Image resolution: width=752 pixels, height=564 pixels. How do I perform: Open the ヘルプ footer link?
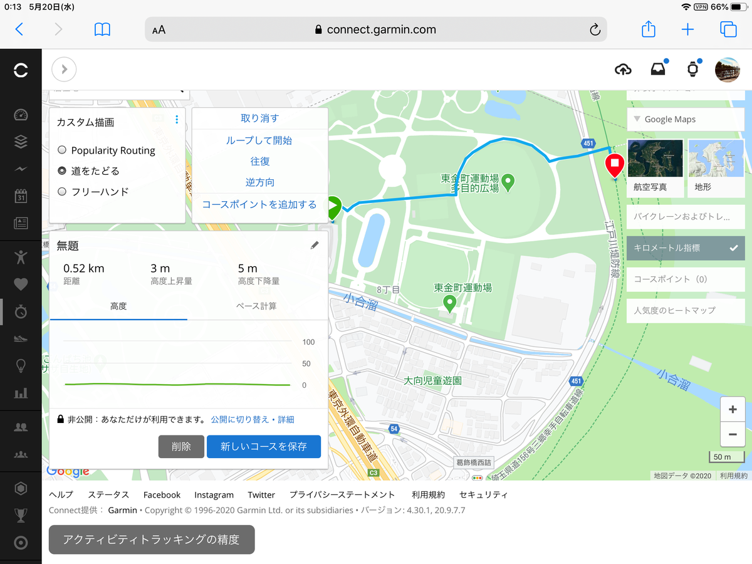point(61,494)
